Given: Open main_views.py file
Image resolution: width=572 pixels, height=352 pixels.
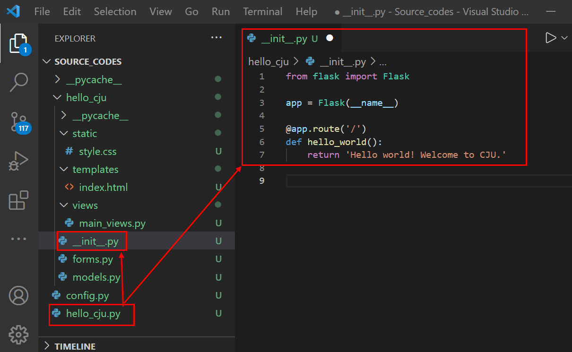Looking at the screenshot, I should point(112,223).
